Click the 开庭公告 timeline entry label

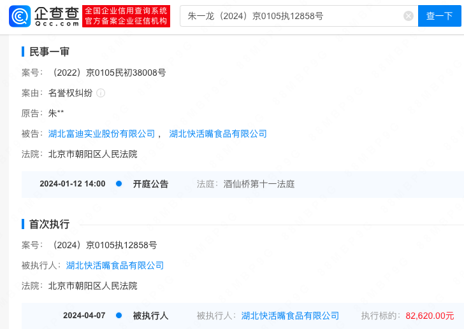(150, 184)
